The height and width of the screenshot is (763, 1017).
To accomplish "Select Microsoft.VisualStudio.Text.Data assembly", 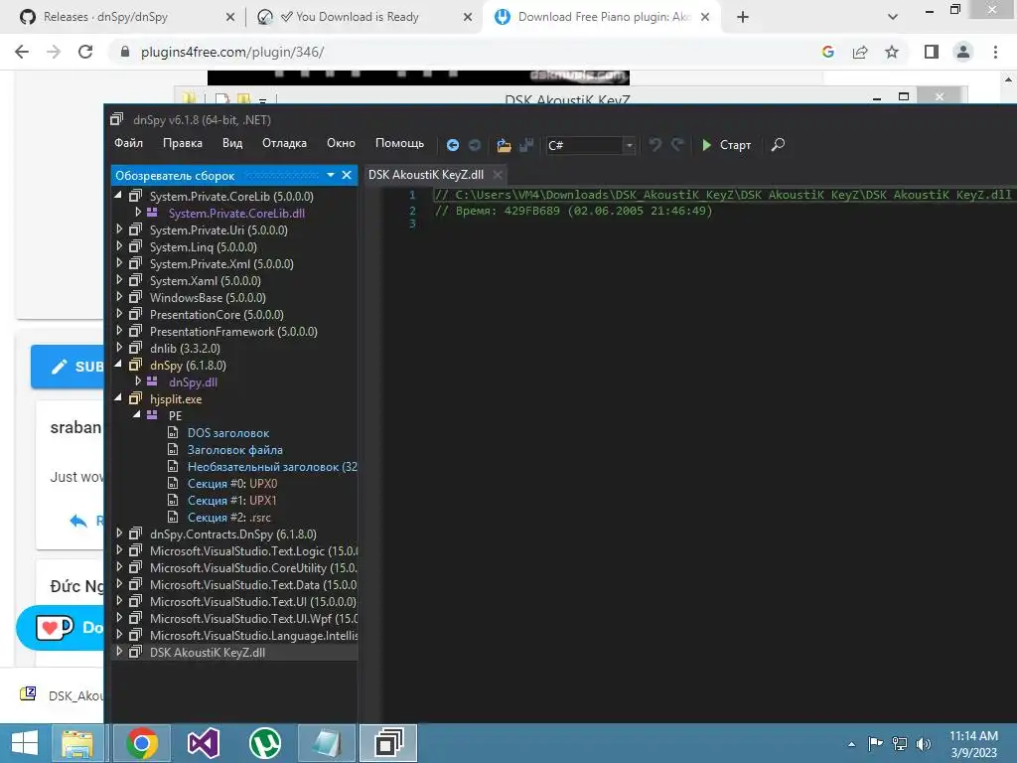I will click(253, 584).
